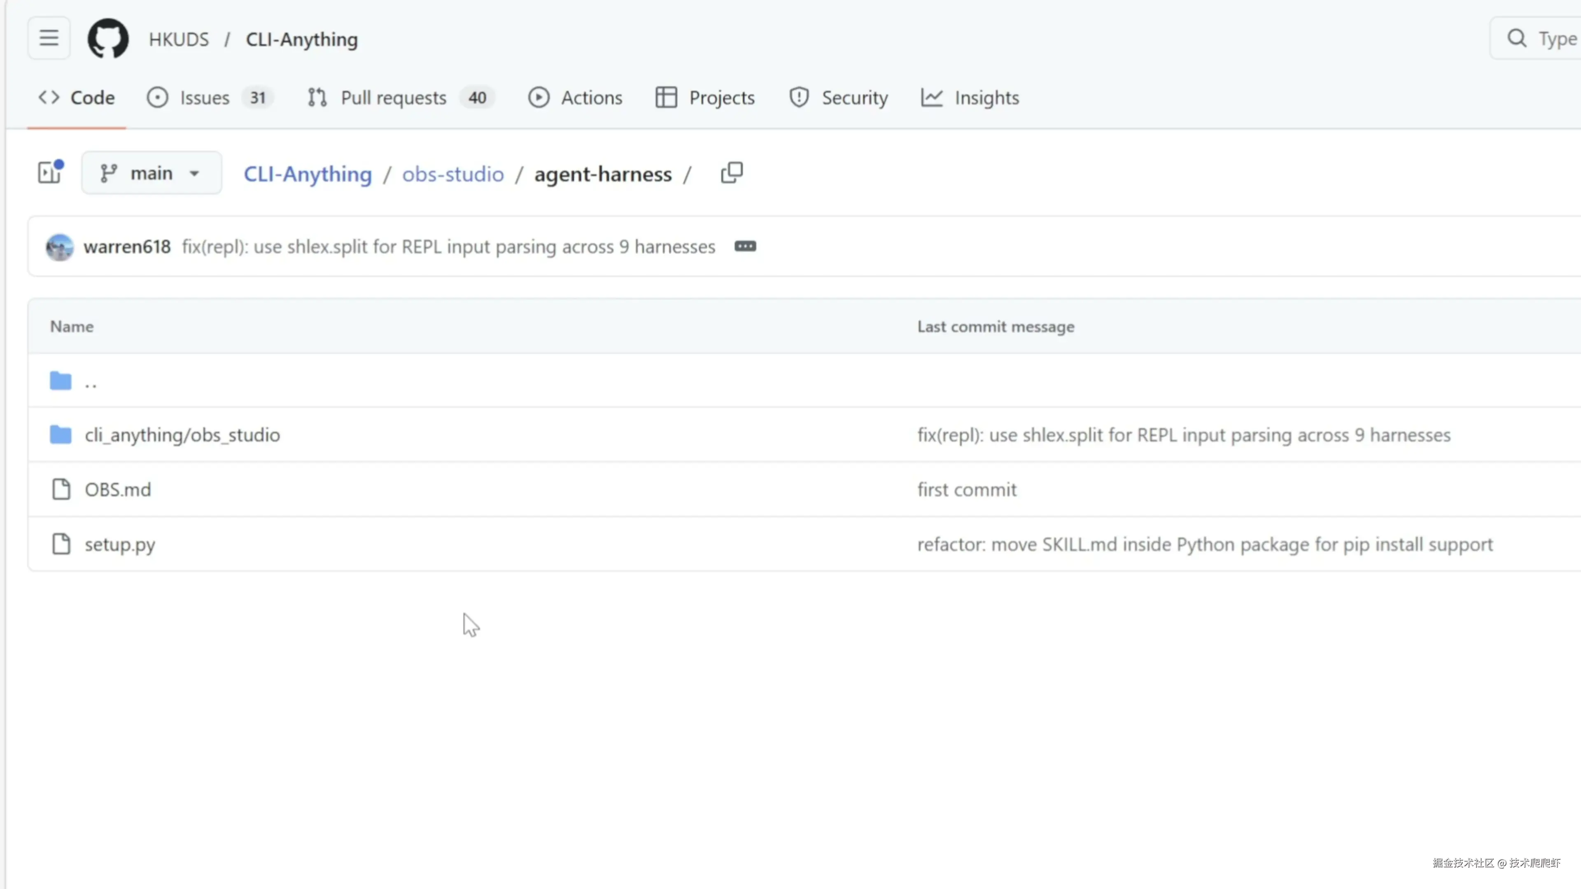
Task: Click the GitHub octocat logo
Action: [x=108, y=39]
